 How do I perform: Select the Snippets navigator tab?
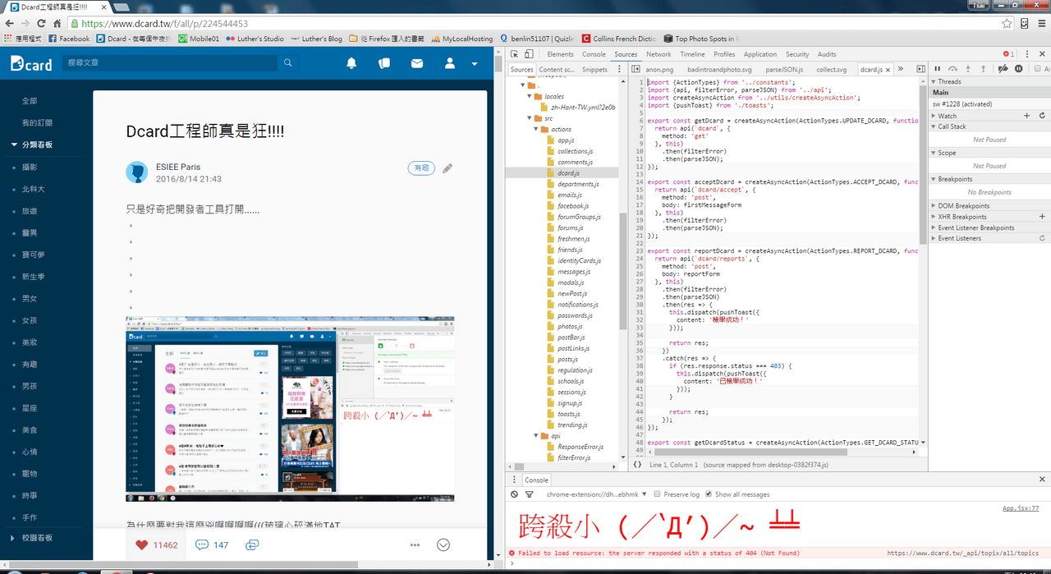pyautogui.click(x=594, y=70)
